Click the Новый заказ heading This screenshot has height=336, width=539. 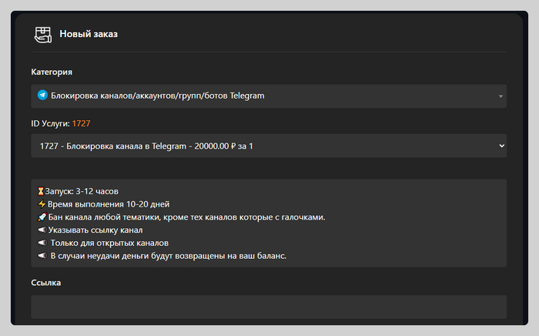89,34
